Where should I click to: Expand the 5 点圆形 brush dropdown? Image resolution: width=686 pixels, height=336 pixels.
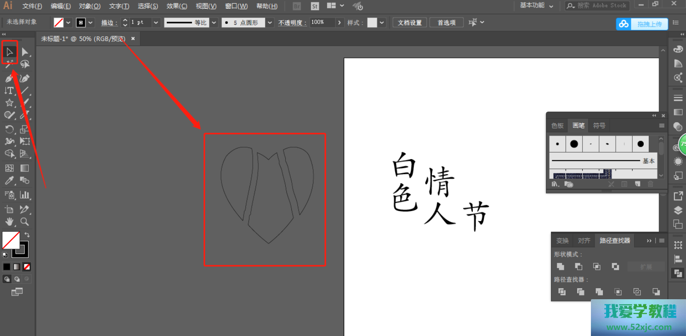[x=270, y=23]
